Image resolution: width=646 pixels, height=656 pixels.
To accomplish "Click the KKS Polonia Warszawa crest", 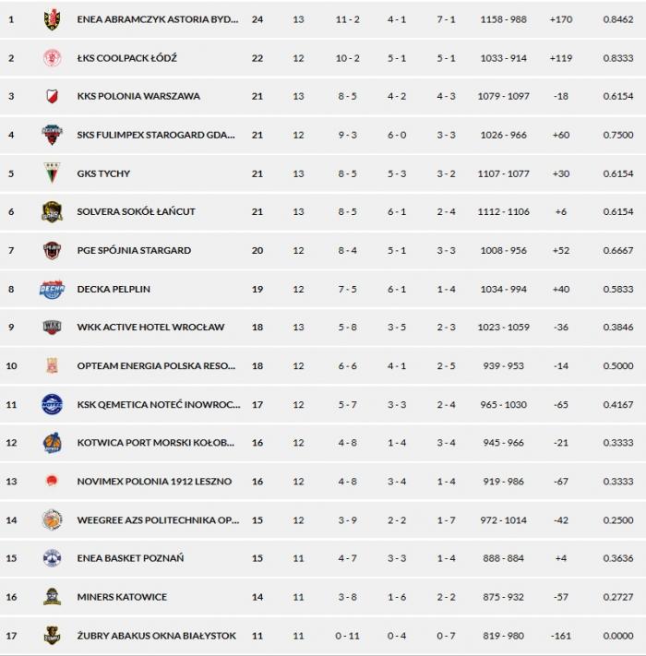I will [52, 97].
